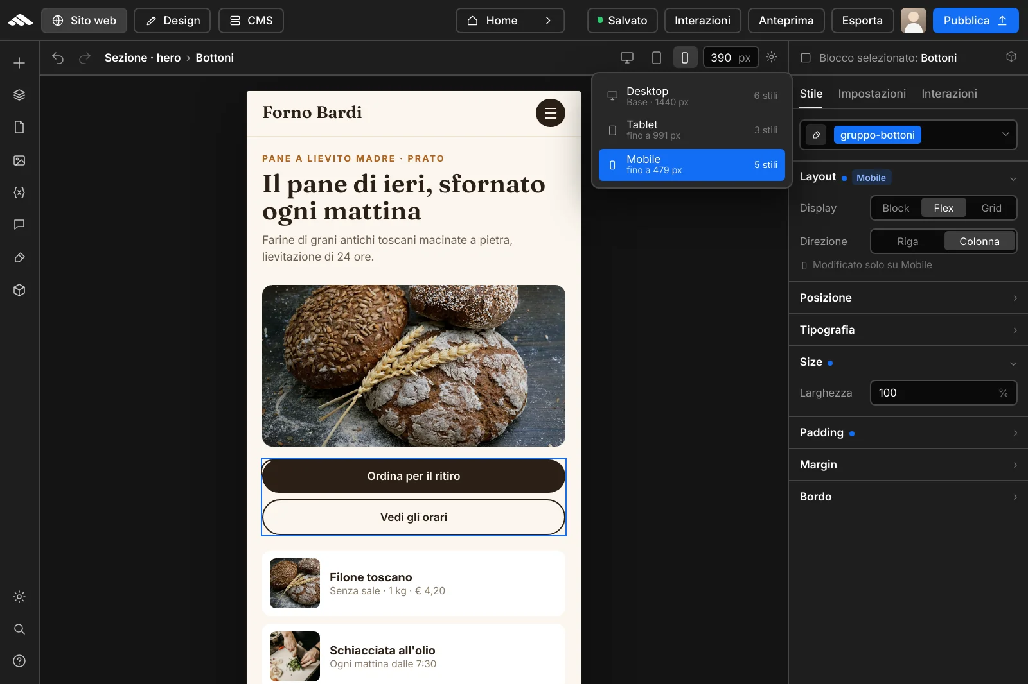Open the media images icon
The height and width of the screenshot is (684, 1028).
[19, 160]
